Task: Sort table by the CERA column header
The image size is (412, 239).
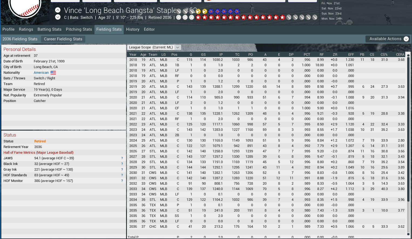Action: coord(400,54)
